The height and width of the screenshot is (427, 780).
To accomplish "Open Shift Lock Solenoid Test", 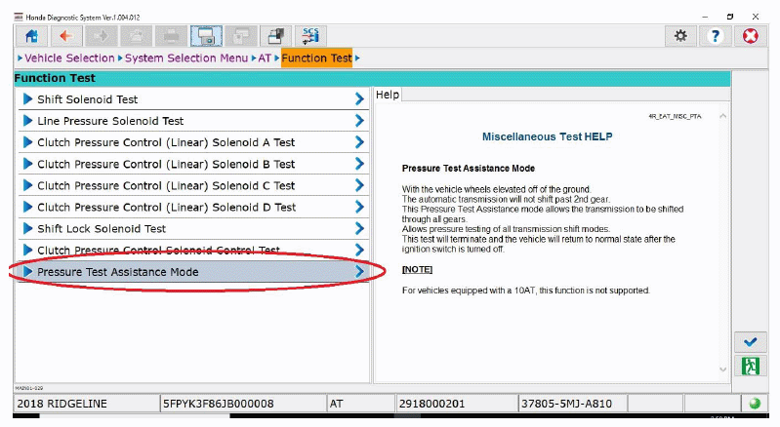I will (x=193, y=229).
